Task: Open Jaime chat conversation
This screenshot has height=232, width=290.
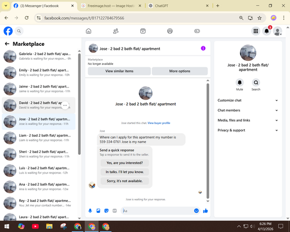Action: (x=39, y=89)
